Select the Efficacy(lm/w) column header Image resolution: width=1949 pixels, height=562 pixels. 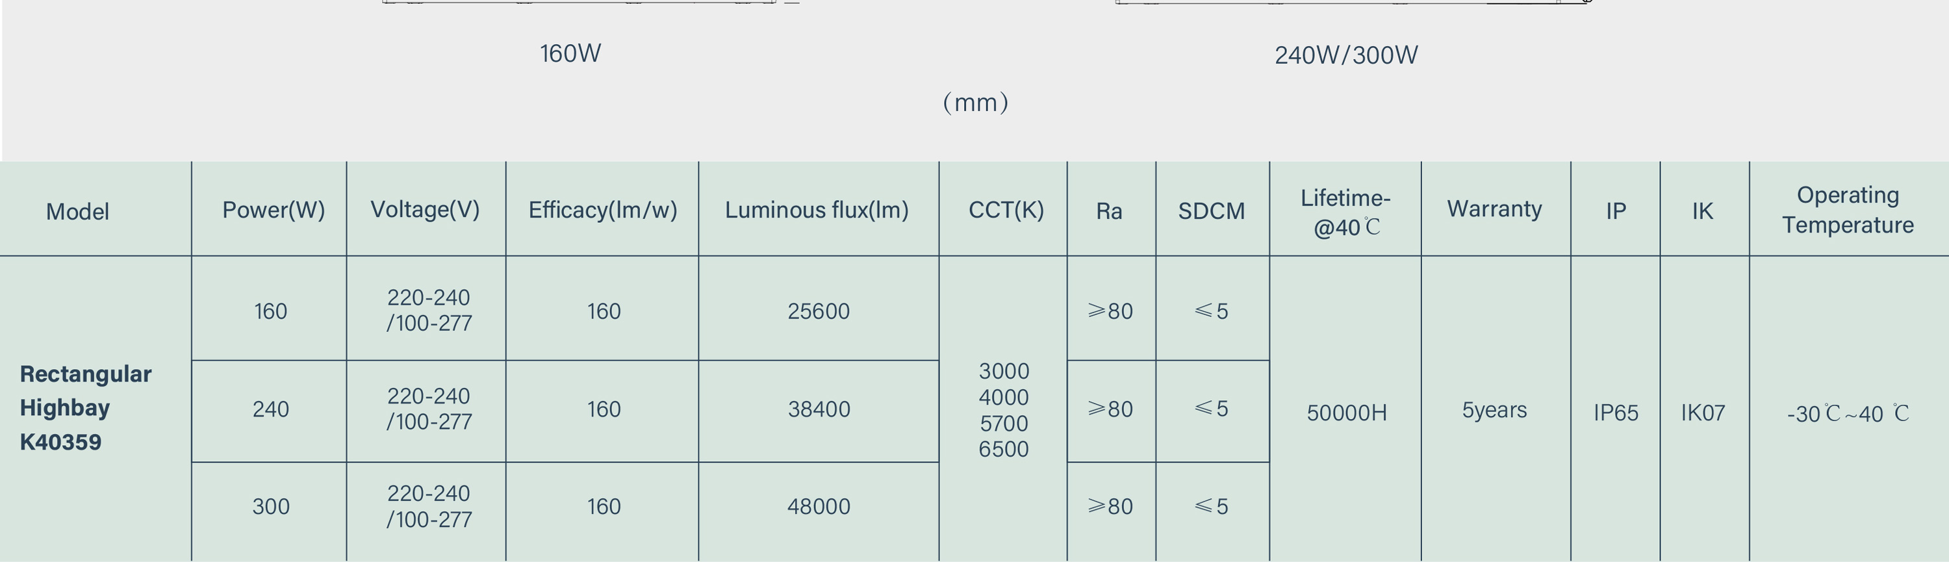coord(603,209)
